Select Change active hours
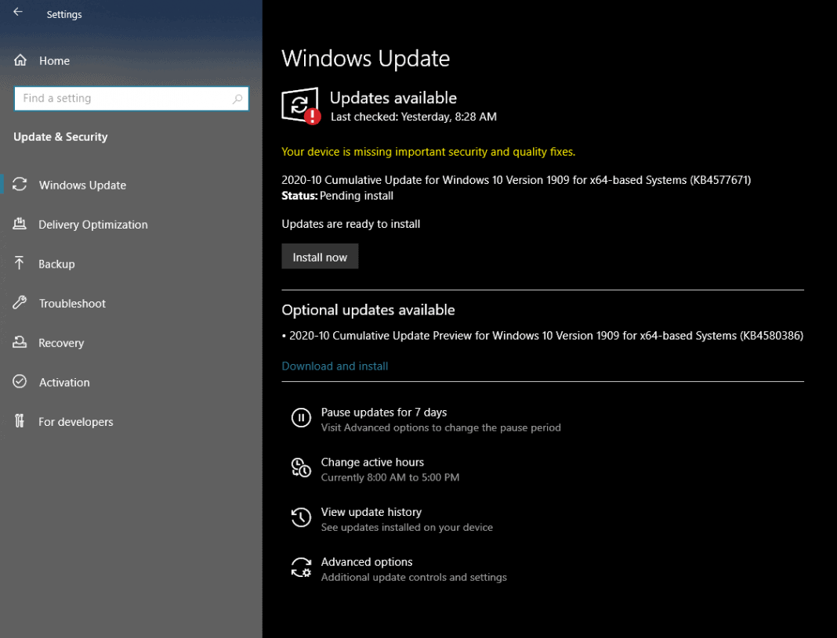This screenshot has height=638, width=837. [x=371, y=462]
